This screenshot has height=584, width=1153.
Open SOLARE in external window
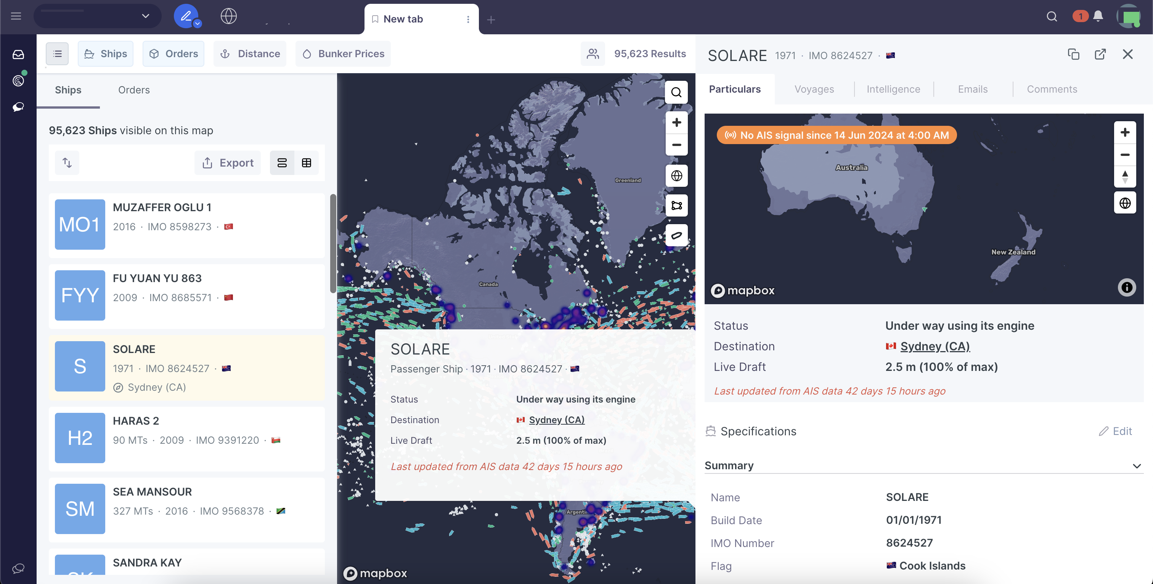point(1100,54)
